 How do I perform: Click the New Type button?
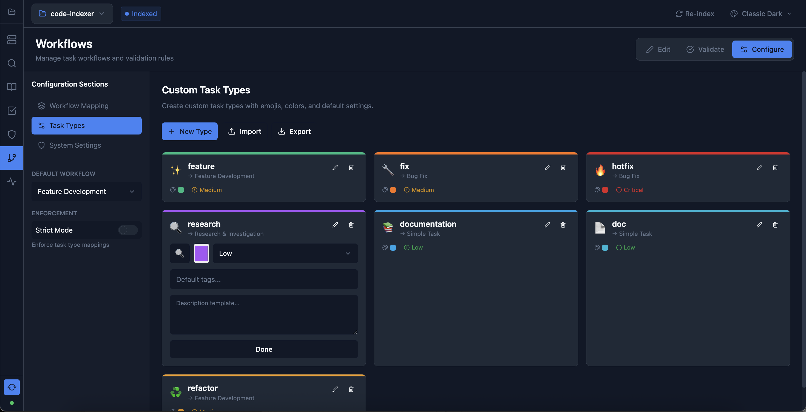click(x=190, y=131)
